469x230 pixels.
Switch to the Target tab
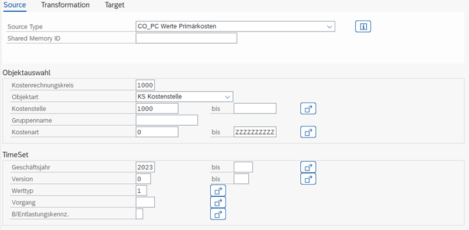[114, 5]
